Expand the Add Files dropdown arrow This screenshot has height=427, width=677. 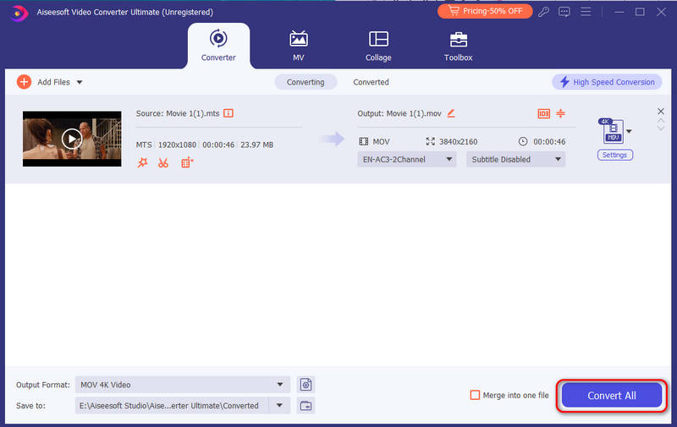tap(80, 82)
